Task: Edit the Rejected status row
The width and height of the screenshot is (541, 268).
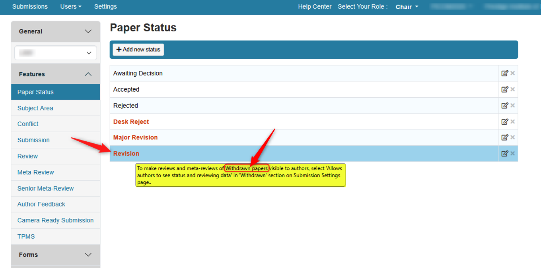Action: point(504,106)
